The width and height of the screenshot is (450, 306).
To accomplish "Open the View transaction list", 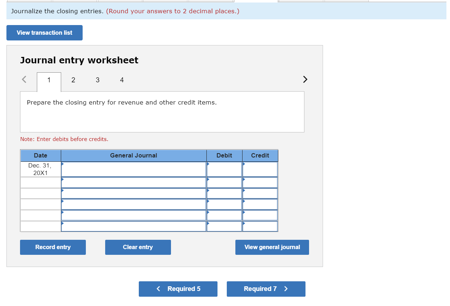I will click(44, 33).
